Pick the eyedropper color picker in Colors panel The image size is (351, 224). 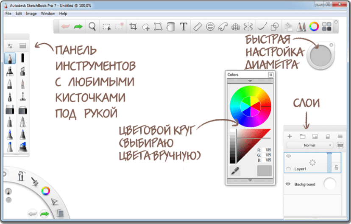[x=234, y=171]
